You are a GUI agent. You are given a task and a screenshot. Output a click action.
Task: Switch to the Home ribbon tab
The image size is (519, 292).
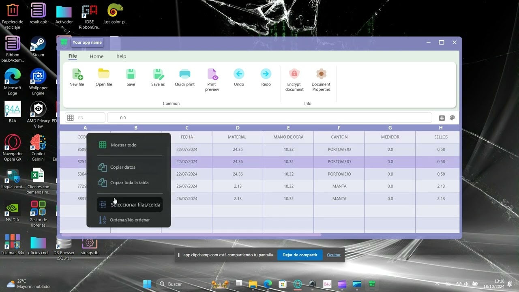[x=97, y=56]
